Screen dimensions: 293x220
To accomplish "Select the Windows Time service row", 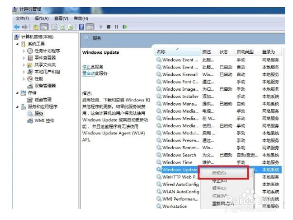I will (218, 163).
